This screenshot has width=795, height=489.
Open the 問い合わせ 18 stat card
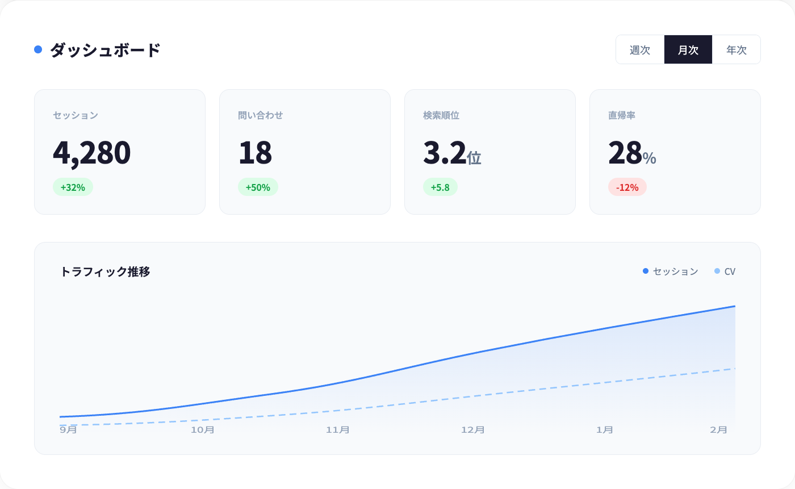click(304, 152)
